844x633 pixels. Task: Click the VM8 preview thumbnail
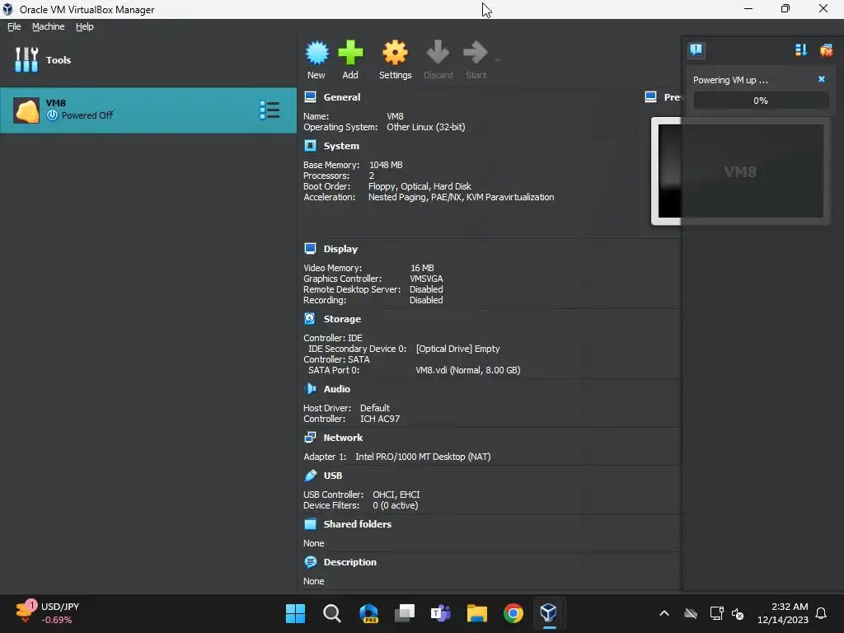pyautogui.click(x=740, y=171)
